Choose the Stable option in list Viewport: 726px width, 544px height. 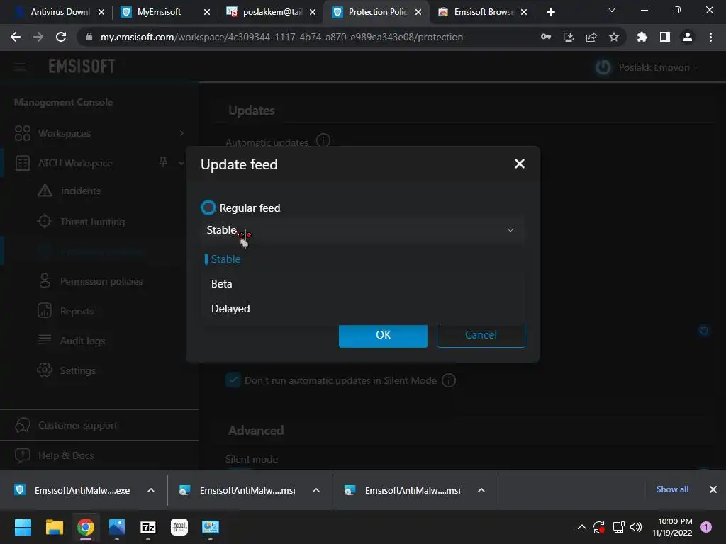364,259
